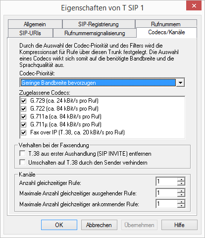Toggle the G.711a codec checkbox

click(24, 117)
